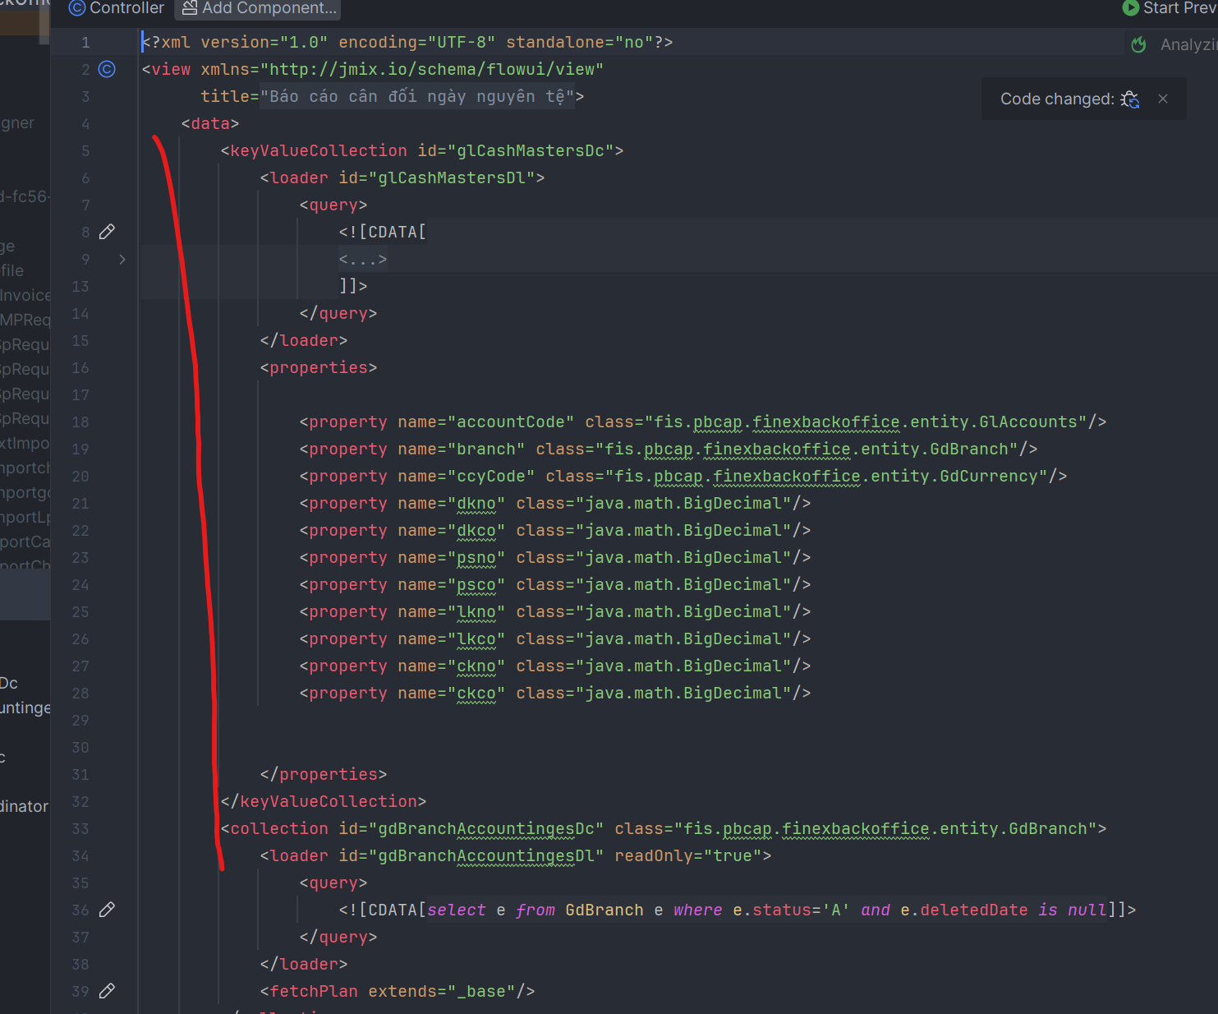Expand the folded region on line 9

122,259
